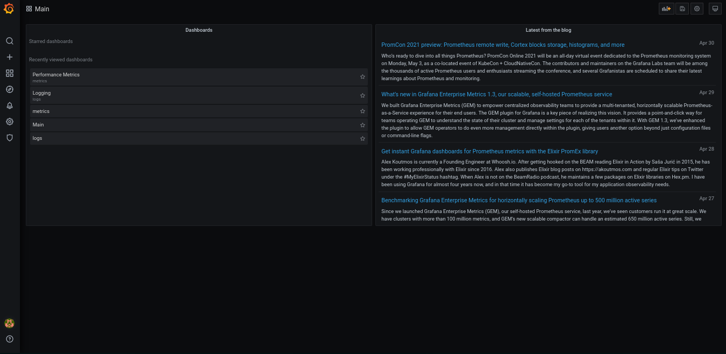
Task: Open the Main dashboard in recent list
Action: point(199,125)
